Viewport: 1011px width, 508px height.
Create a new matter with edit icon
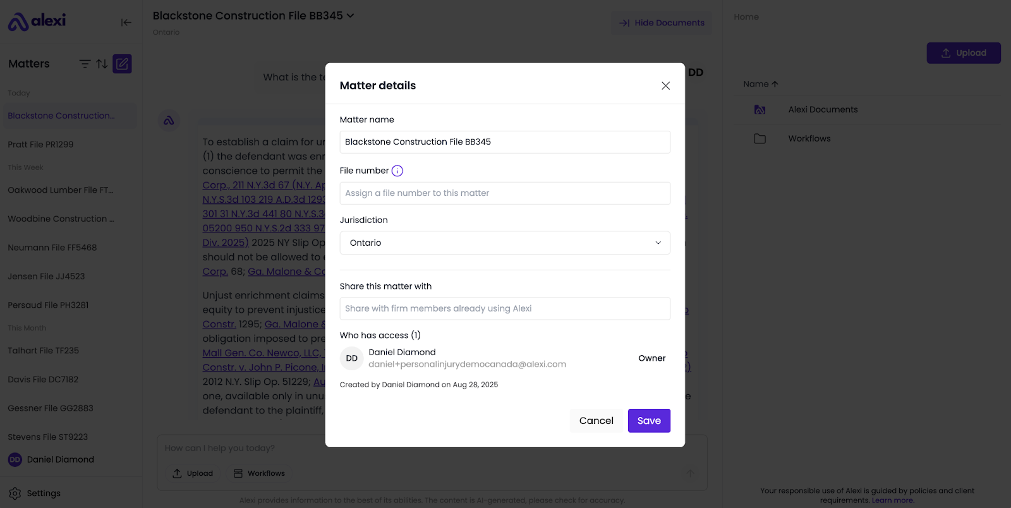pyautogui.click(x=122, y=64)
